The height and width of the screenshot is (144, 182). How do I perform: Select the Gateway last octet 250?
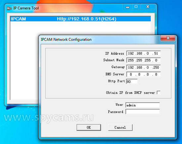(x=156, y=67)
